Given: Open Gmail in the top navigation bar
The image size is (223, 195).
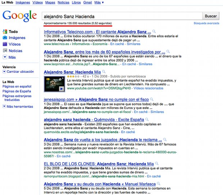Looking at the screenshot, I should [x=88, y=3].
